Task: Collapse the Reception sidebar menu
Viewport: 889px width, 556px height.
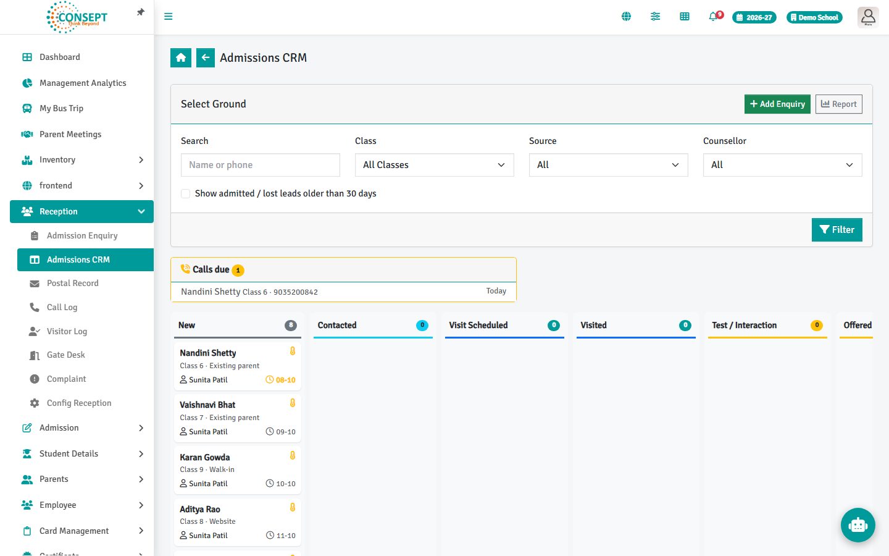Action: coord(81,211)
